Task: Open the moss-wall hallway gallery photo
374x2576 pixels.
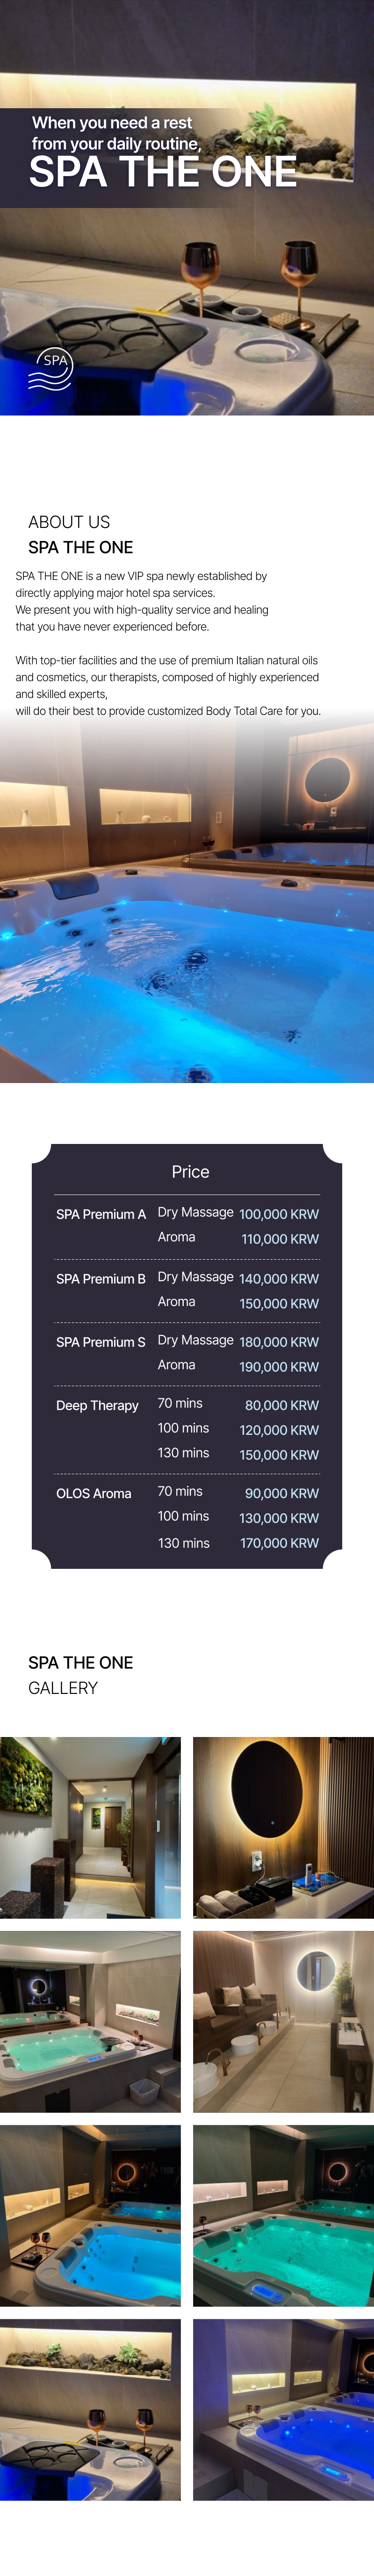Action: (x=90, y=1827)
